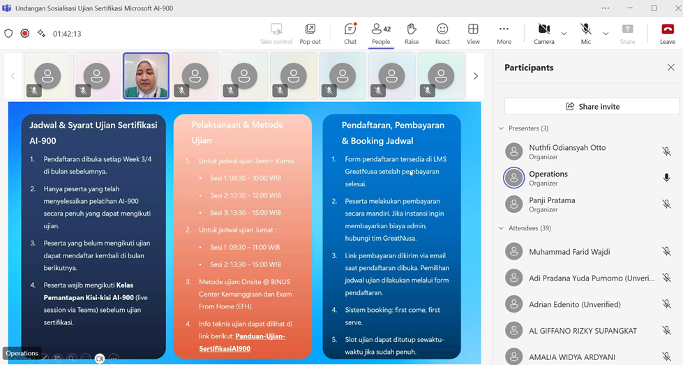Click the slideshow subtitles icon
The image size is (683, 365).
[86, 359]
